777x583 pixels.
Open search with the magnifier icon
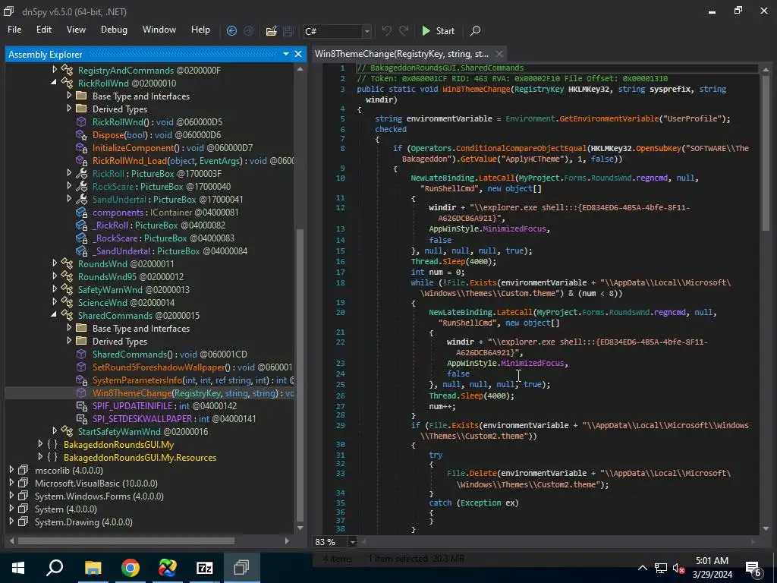coord(475,30)
